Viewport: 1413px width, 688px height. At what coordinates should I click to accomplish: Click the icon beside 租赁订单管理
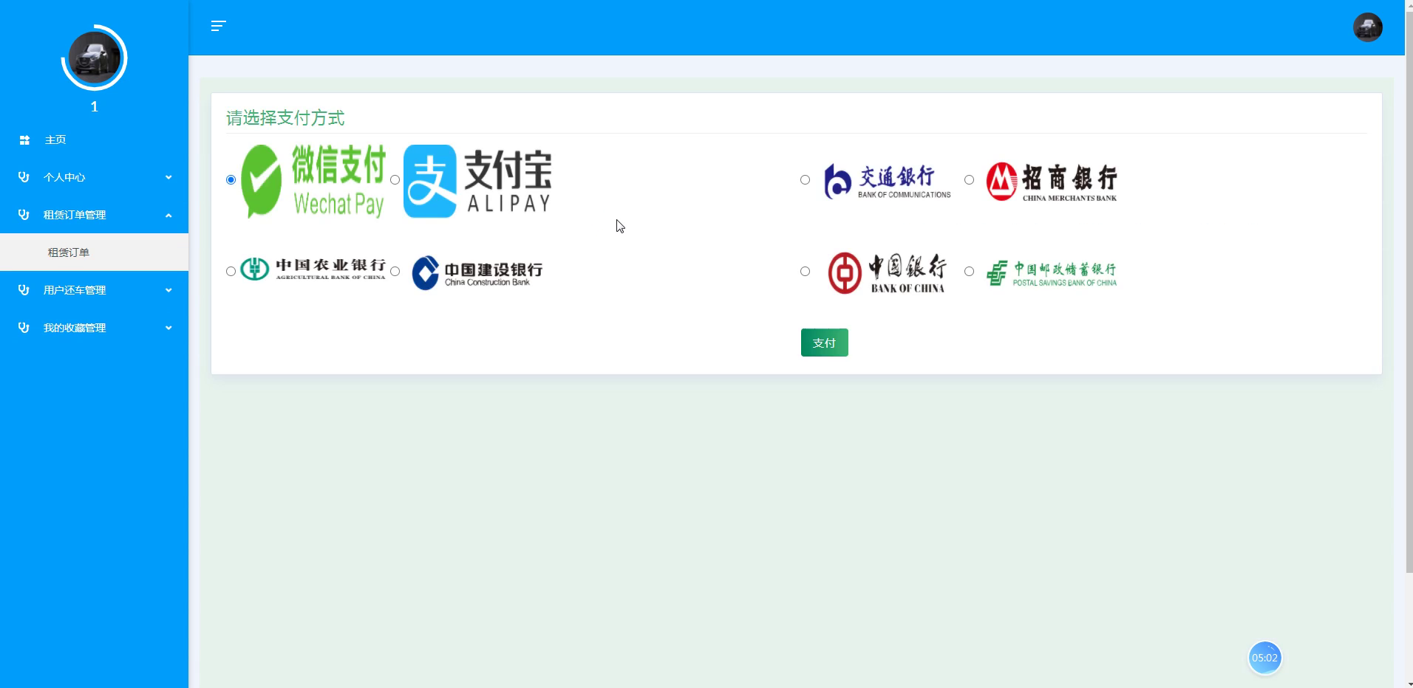click(24, 215)
